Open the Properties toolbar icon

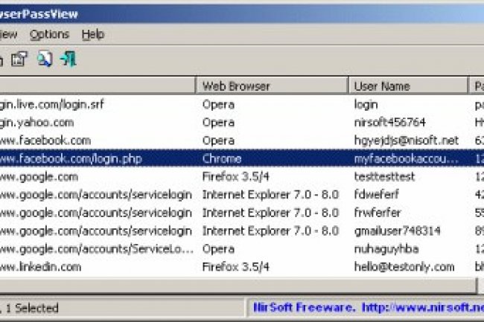19,59
